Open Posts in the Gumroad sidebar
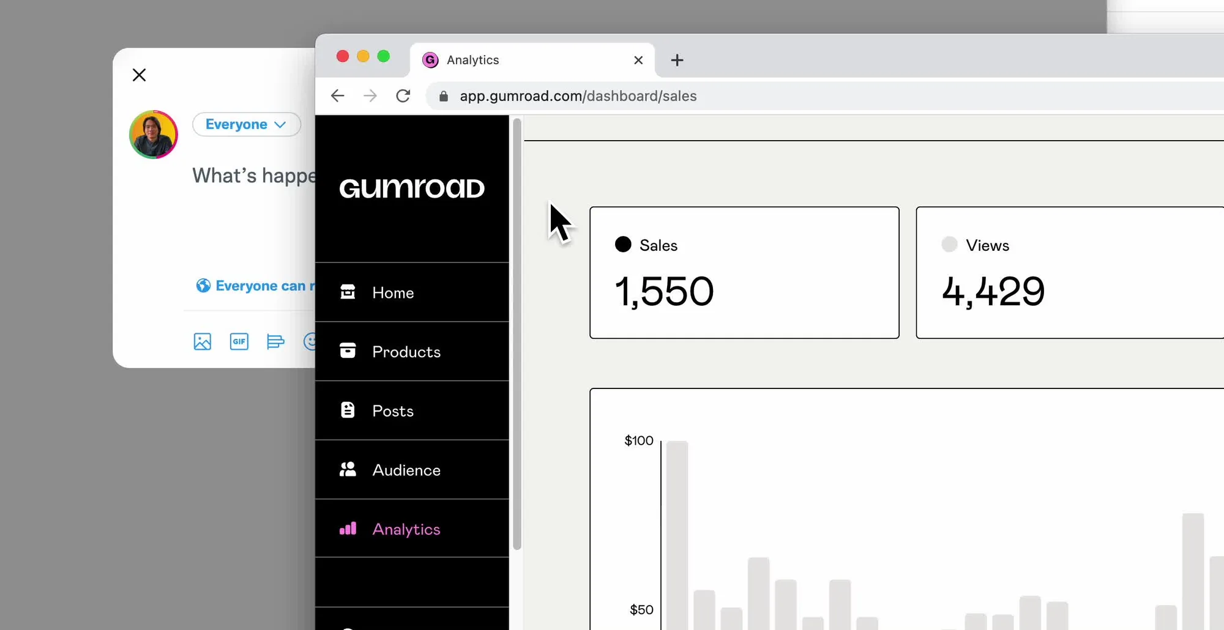The height and width of the screenshot is (630, 1224). [412, 411]
